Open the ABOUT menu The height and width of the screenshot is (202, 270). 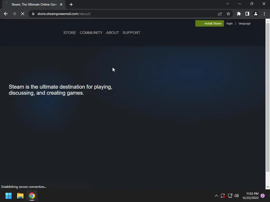click(112, 33)
